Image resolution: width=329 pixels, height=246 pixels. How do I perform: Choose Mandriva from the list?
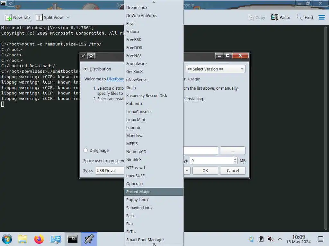click(x=154, y=135)
